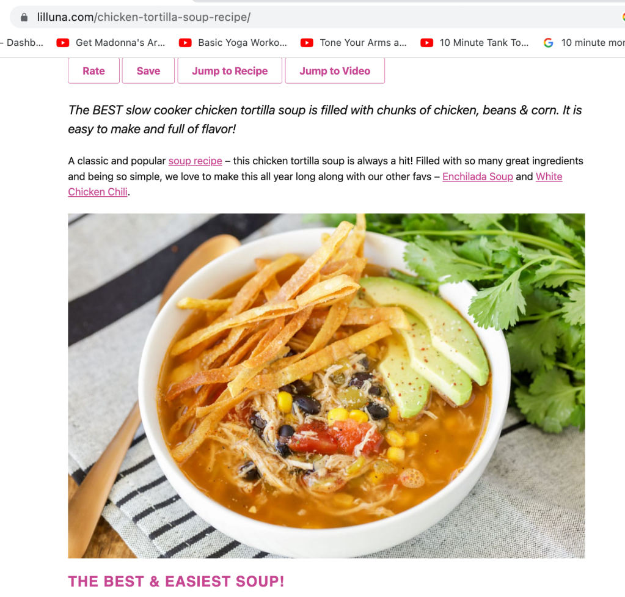Image resolution: width=625 pixels, height=597 pixels.
Task: Open 10 Minute Tank To... YouTube bookmark icon
Action: coord(426,43)
